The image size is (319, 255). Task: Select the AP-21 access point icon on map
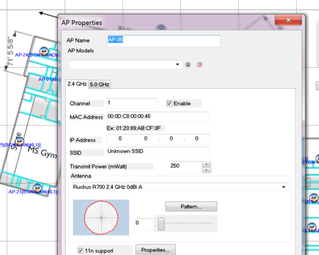click(x=37, y=188)
